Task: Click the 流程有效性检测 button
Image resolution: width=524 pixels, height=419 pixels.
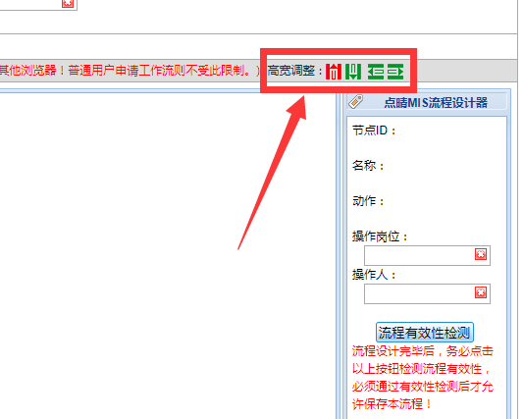Action: click(425, 332)
